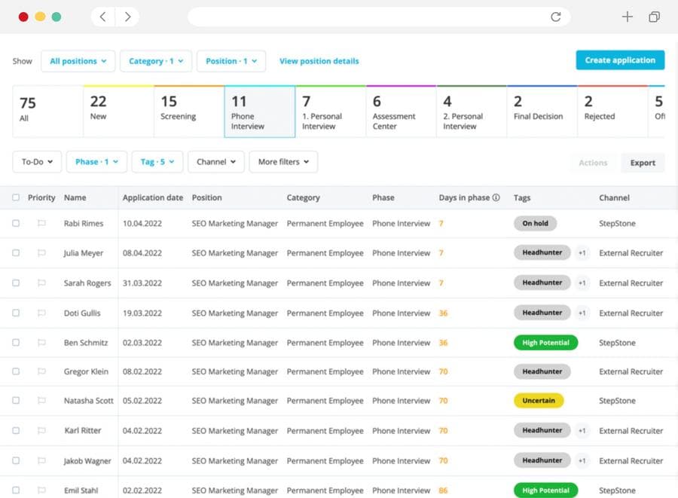
Task: Flag priority for Julia Meyer
Action: [x=41, y=253]
